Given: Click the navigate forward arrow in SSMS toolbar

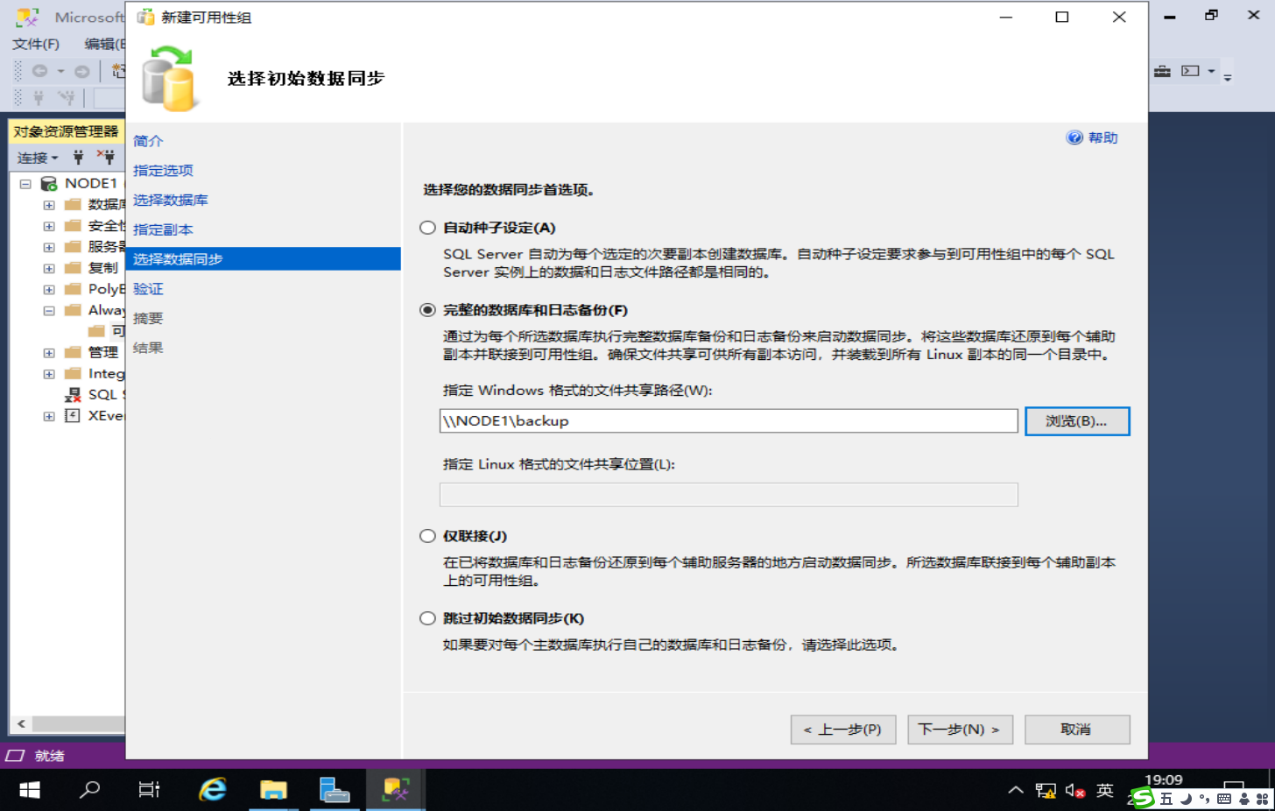Looking at the screenshot, I should click(81, 71).
